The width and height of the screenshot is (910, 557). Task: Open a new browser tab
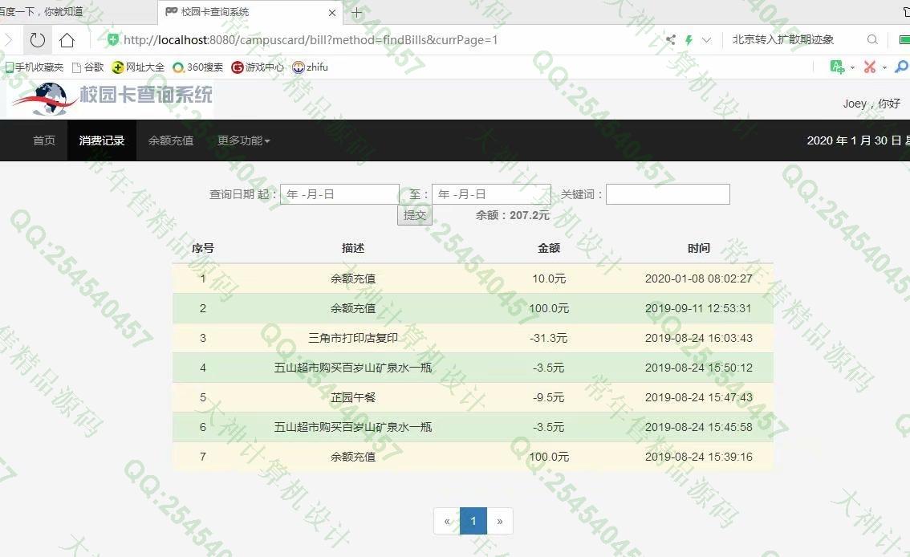tap(357, 12)
